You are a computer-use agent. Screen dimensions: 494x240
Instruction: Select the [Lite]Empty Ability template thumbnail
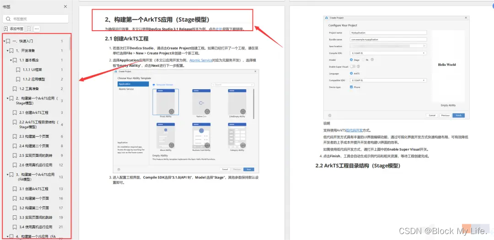click(237, 102)
